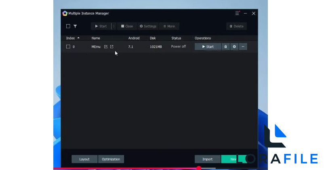Open the start options dots beside toolbar Start
This screenshot has width=324, height=170.
coord(114,26)
